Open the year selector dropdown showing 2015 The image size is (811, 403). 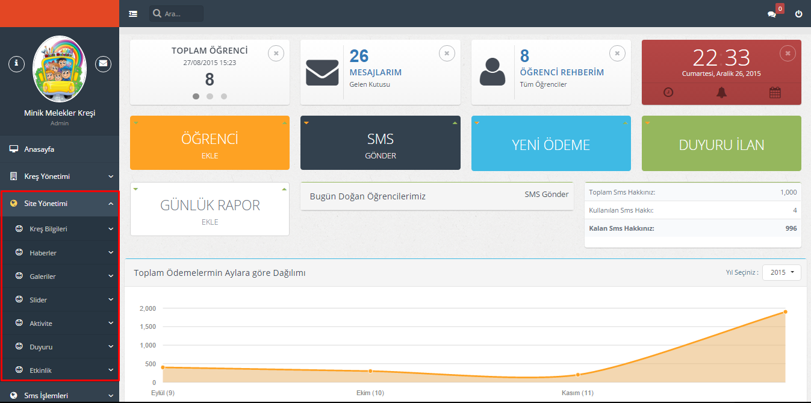[781, 272]
